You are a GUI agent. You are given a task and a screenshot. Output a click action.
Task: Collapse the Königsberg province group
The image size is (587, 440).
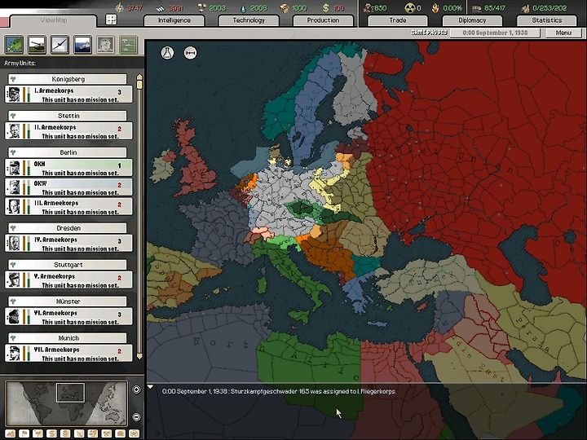13,79
